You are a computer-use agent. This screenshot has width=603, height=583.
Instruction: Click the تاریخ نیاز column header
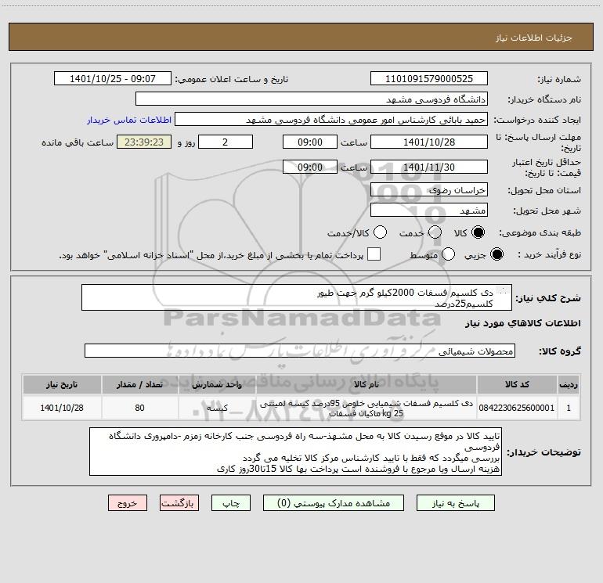62,385
